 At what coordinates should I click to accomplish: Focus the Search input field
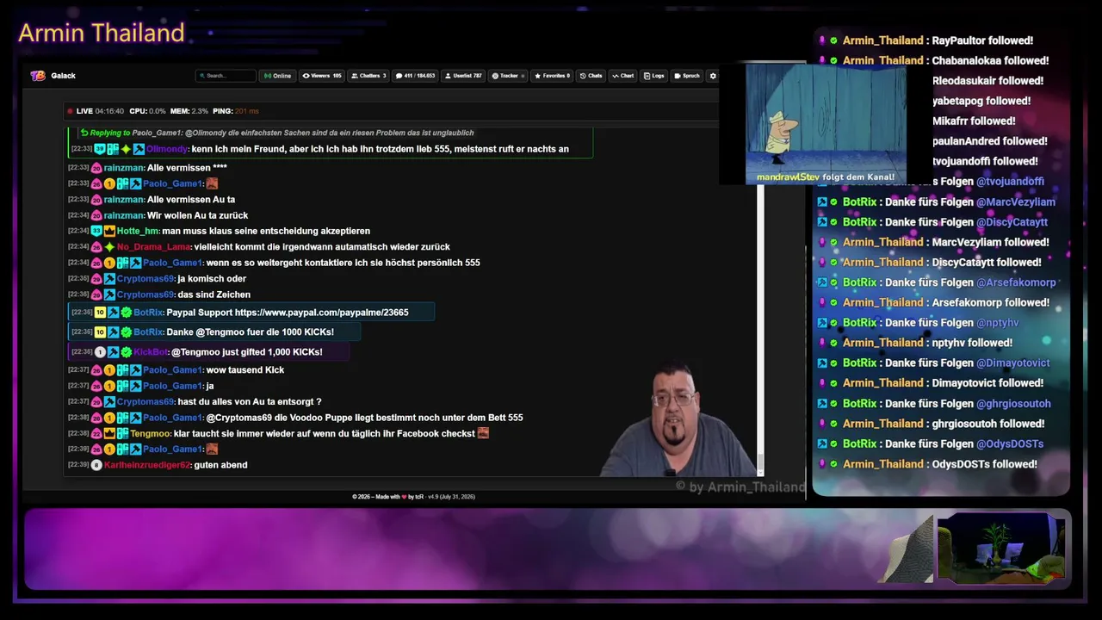(226, 76)
